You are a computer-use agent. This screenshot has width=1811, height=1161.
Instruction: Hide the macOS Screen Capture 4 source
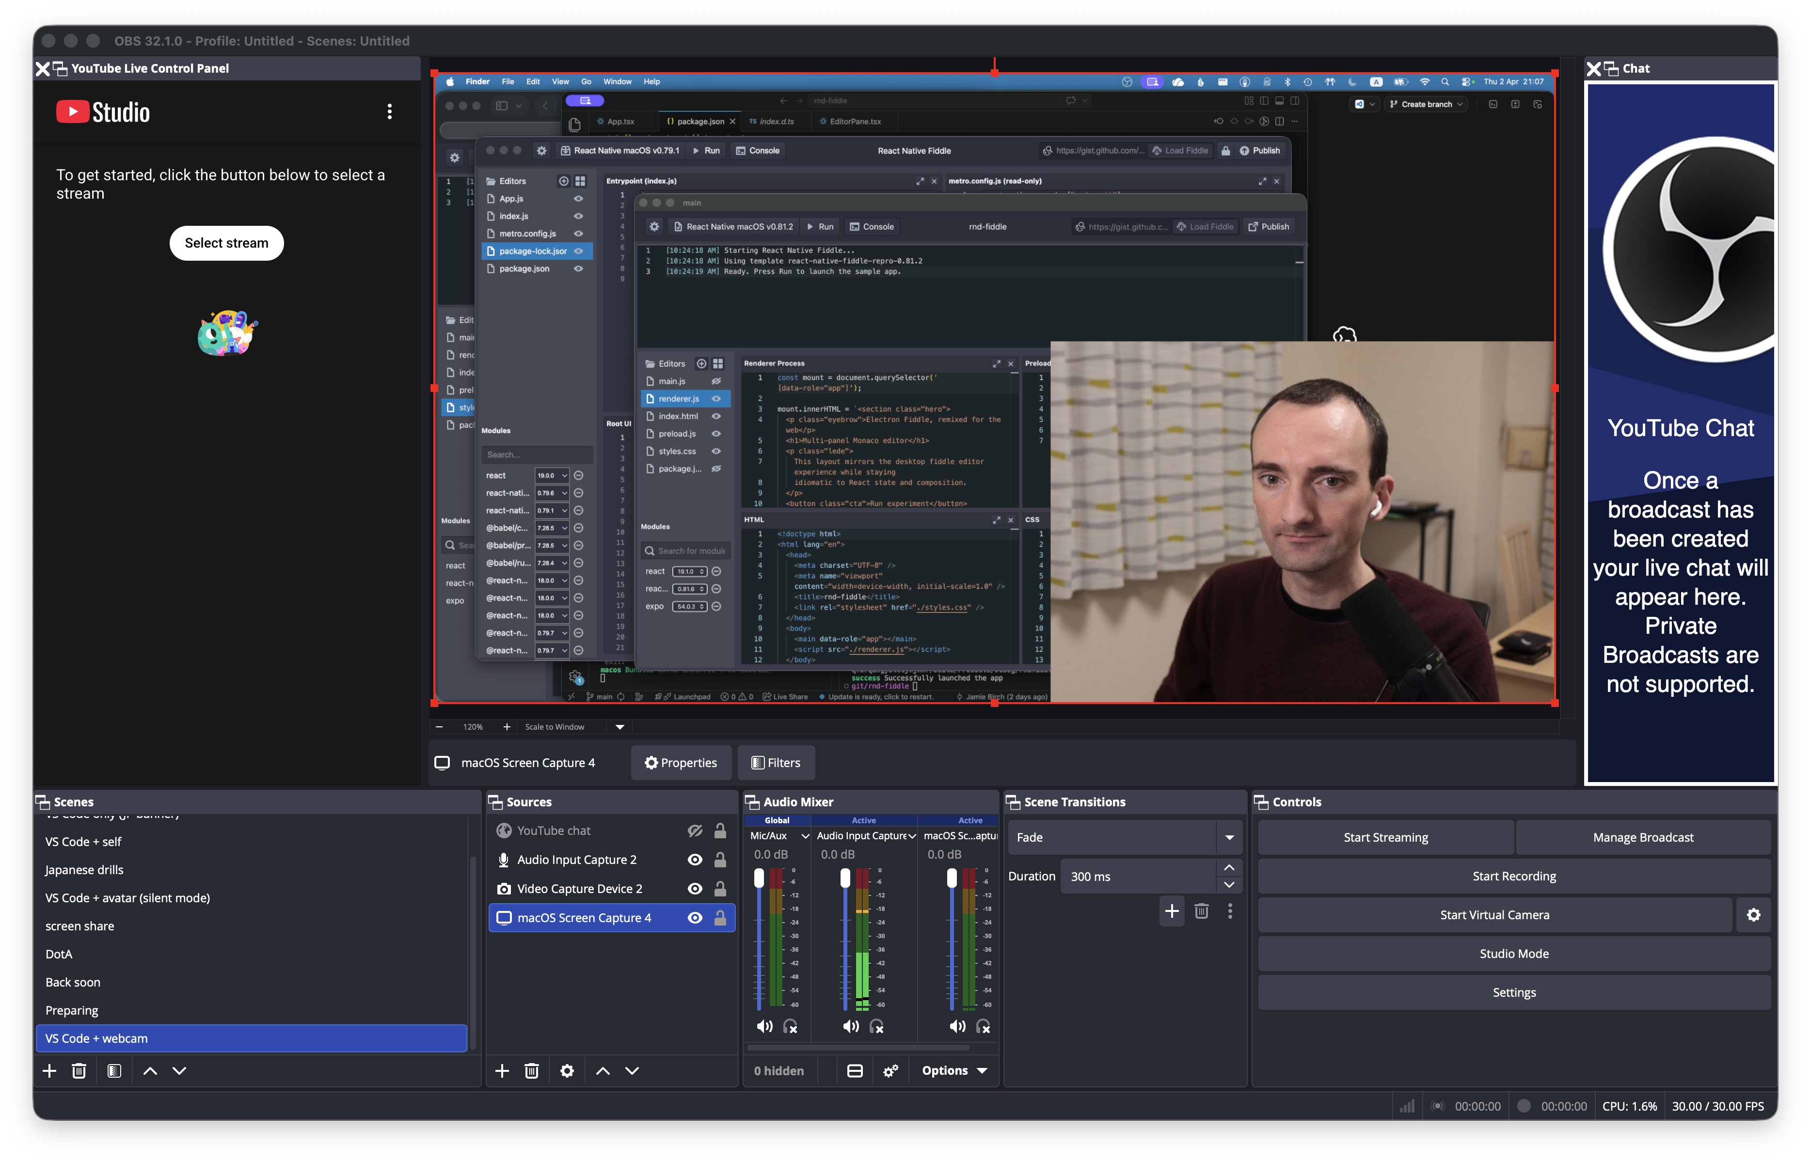pyautogui.click(x=695, y=917)
